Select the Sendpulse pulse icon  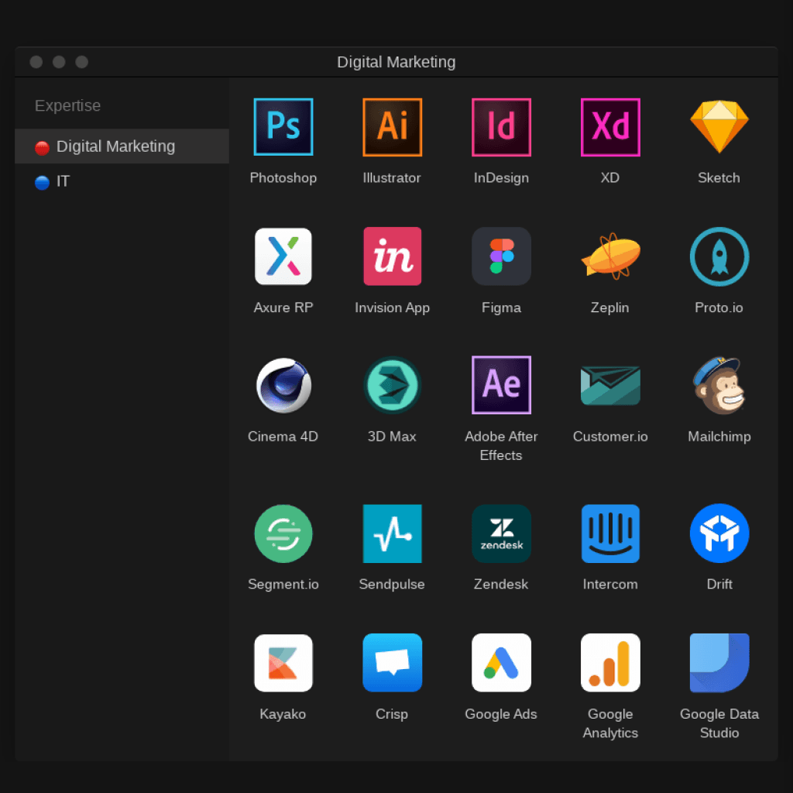tap(392, 534)
